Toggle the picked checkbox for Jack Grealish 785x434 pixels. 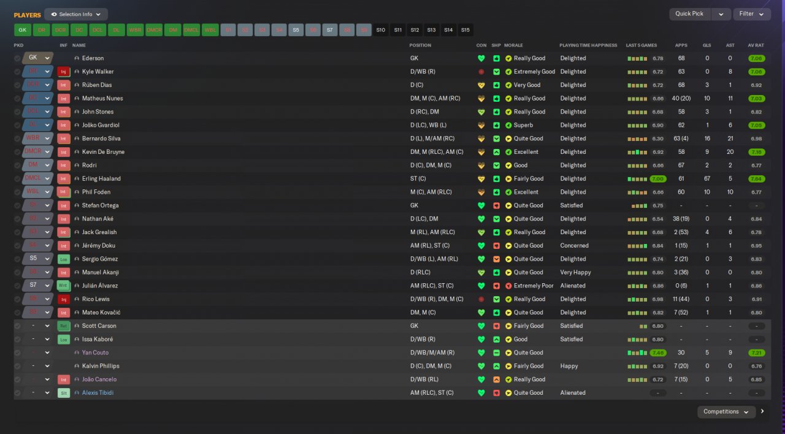[17, 232]
